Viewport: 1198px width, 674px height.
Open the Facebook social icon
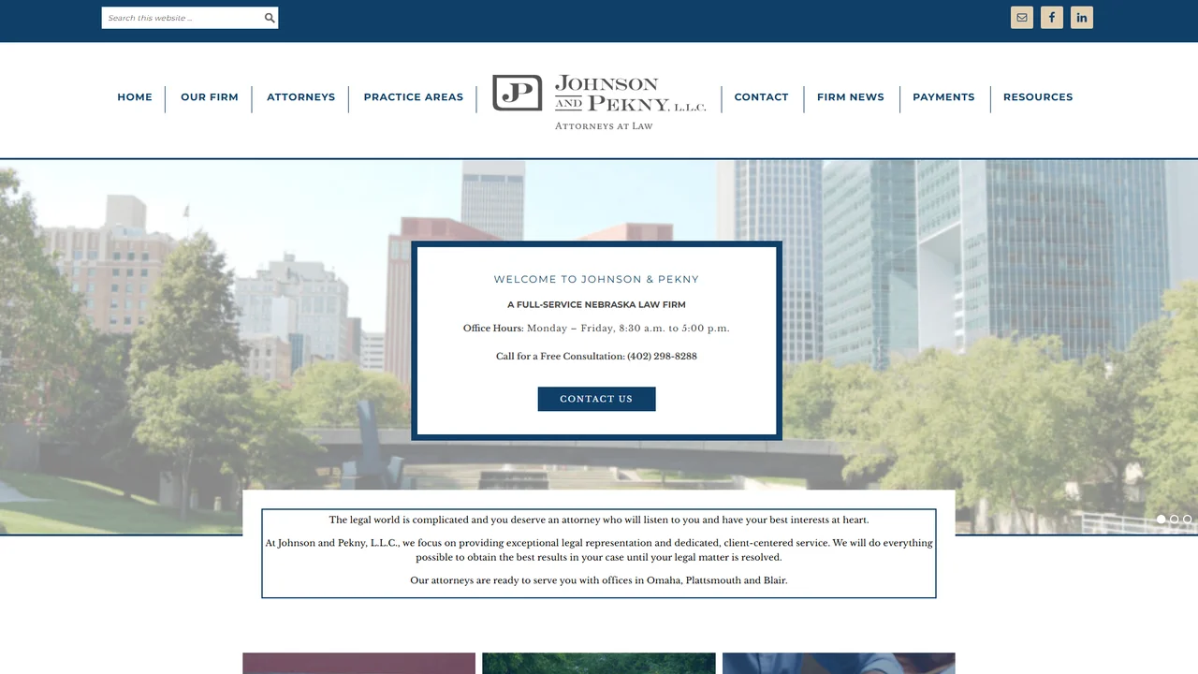(x=1052, y=18)
